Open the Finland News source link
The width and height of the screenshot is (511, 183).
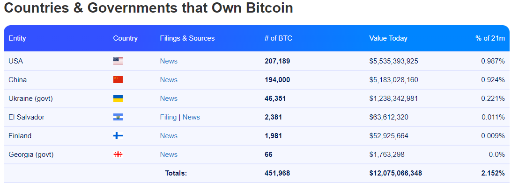[169, 136]
